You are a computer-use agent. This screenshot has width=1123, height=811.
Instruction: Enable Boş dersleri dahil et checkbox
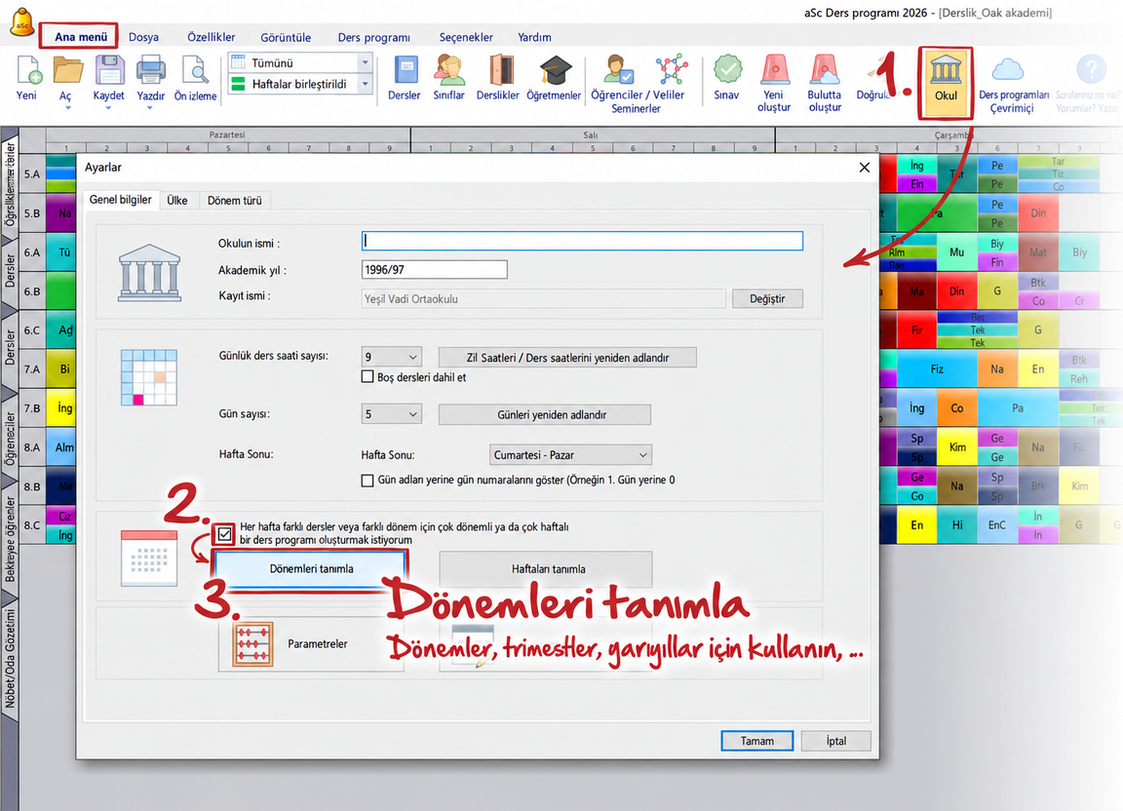click(368, 377)
